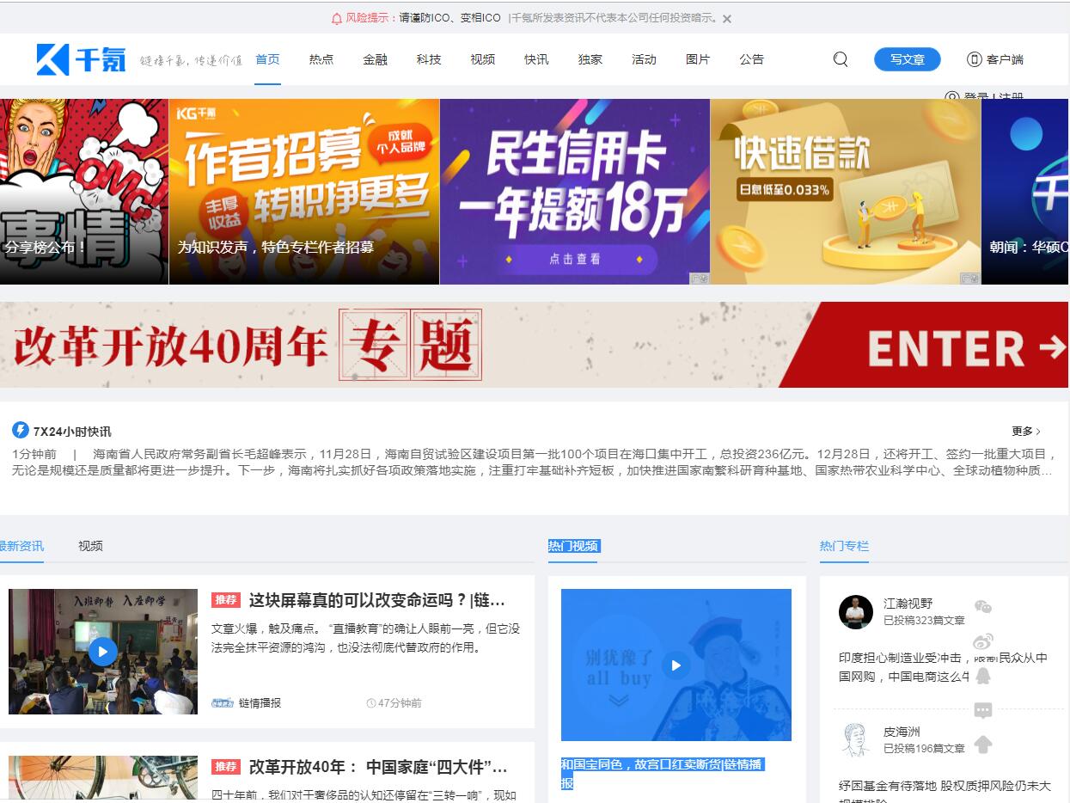This screenshot has height=803, width=1070.
Task: Share via the QQ penguin icon
Action: pyautogui.click(x=983, y=676)
